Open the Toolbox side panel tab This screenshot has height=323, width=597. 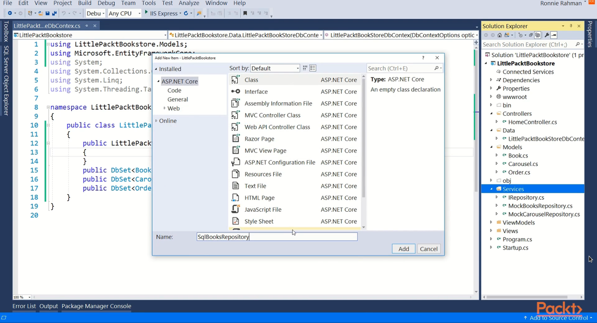[x=6, y=31]
